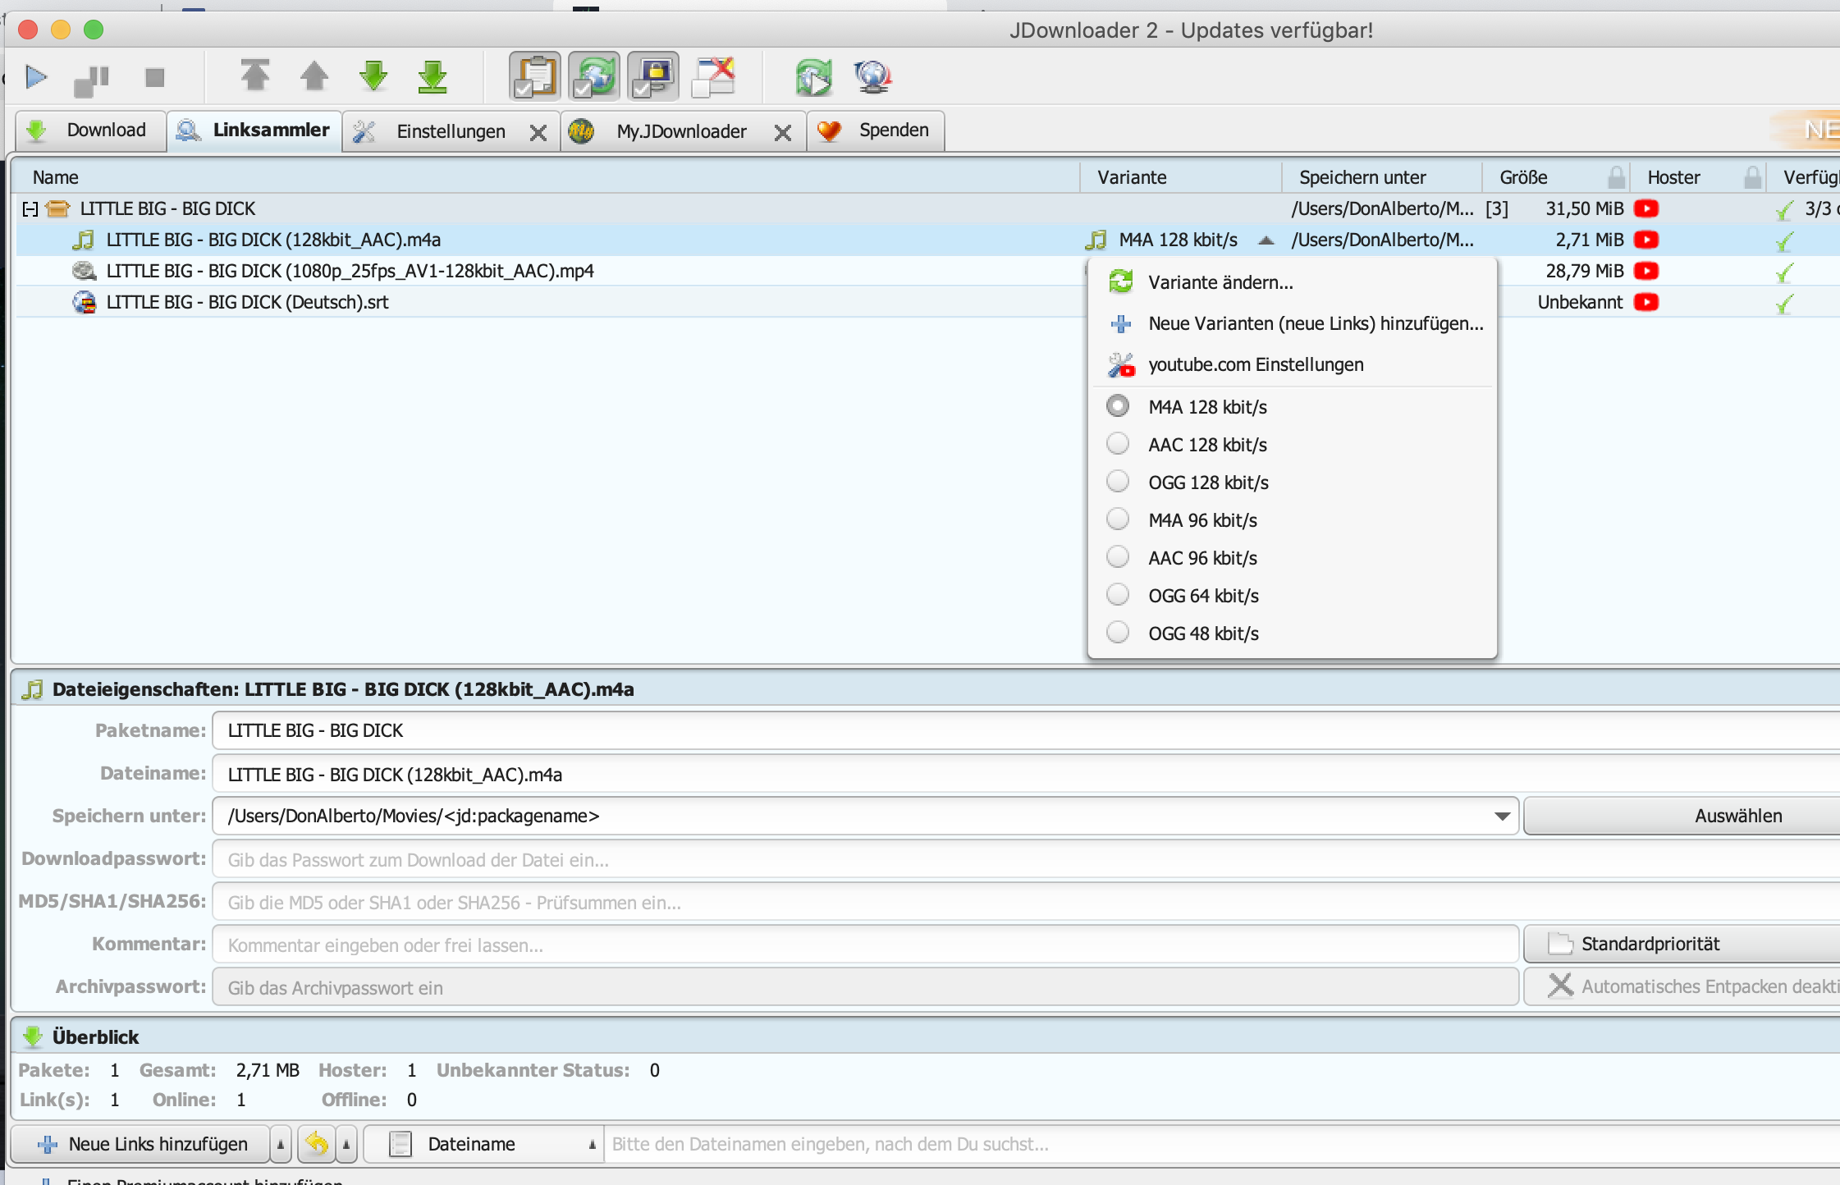
Task: Click the stop downloads square icon
Action: [x=154, y=77]
